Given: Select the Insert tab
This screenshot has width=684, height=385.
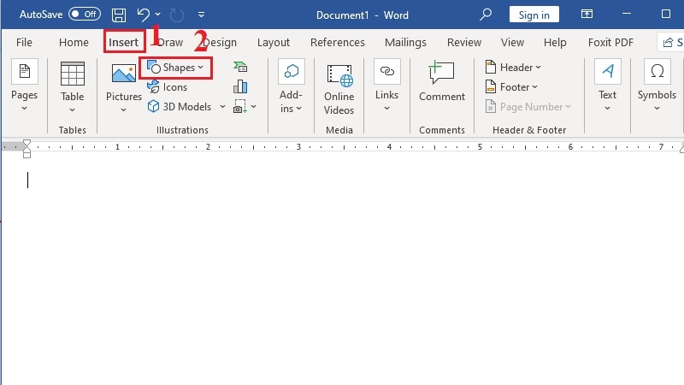Looking at the screenshot, I should 123,42.
